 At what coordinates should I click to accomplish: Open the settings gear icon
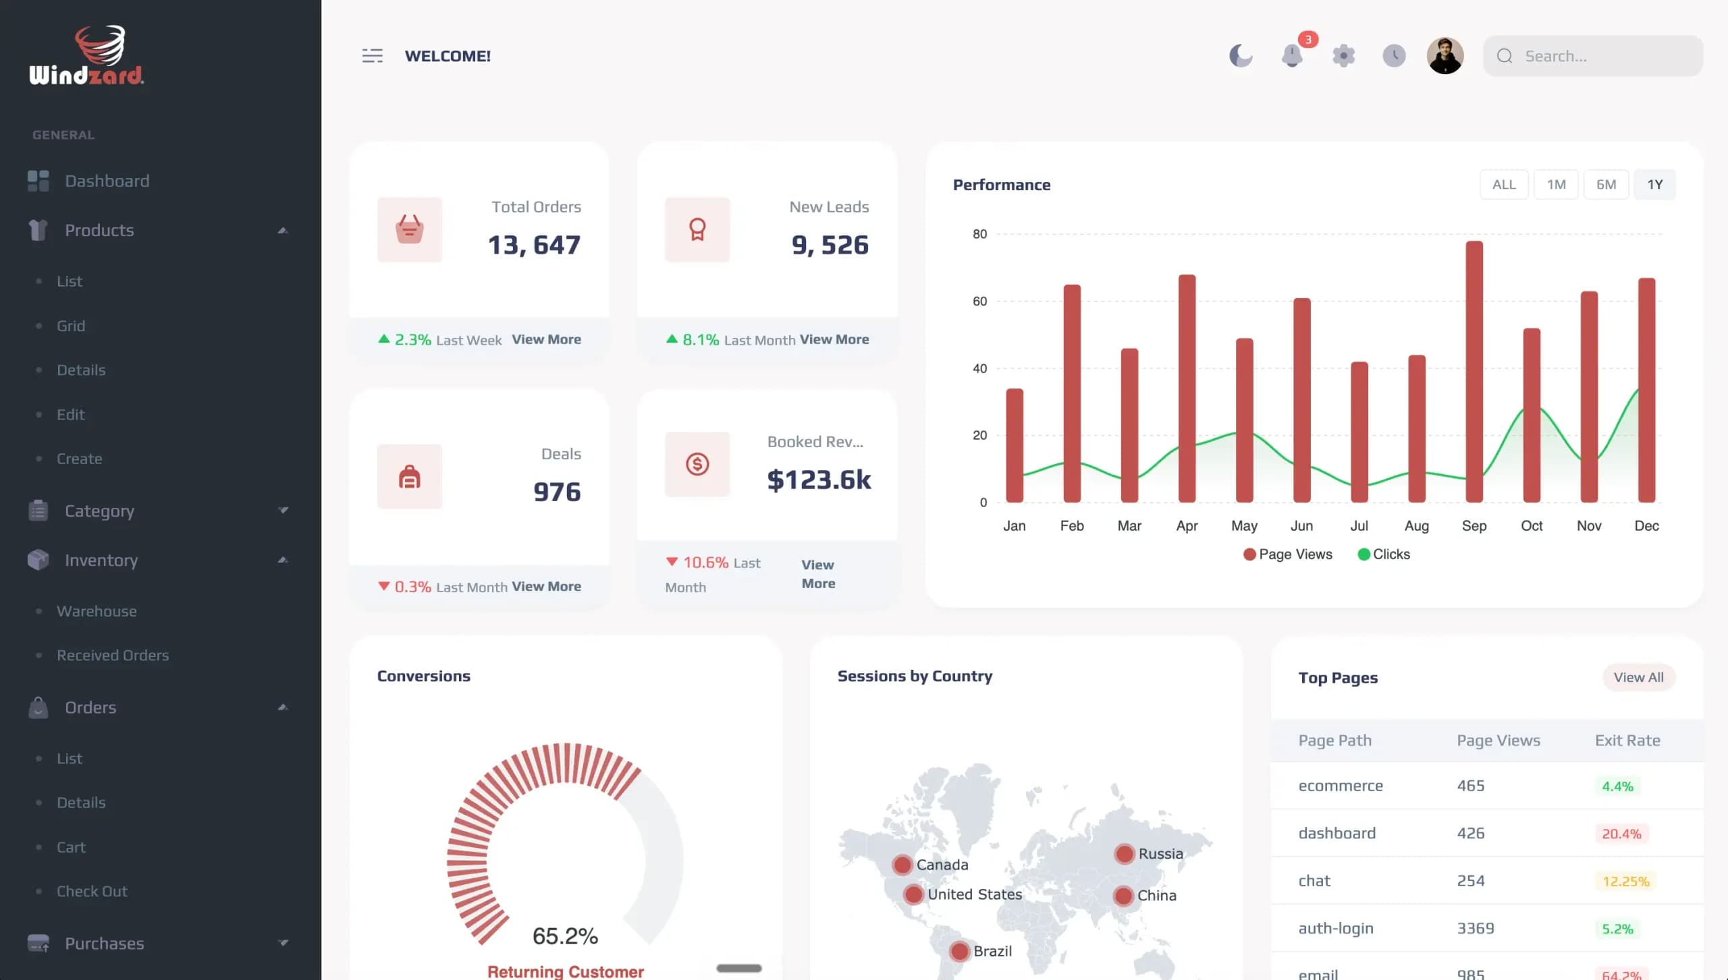point(1343,56)
